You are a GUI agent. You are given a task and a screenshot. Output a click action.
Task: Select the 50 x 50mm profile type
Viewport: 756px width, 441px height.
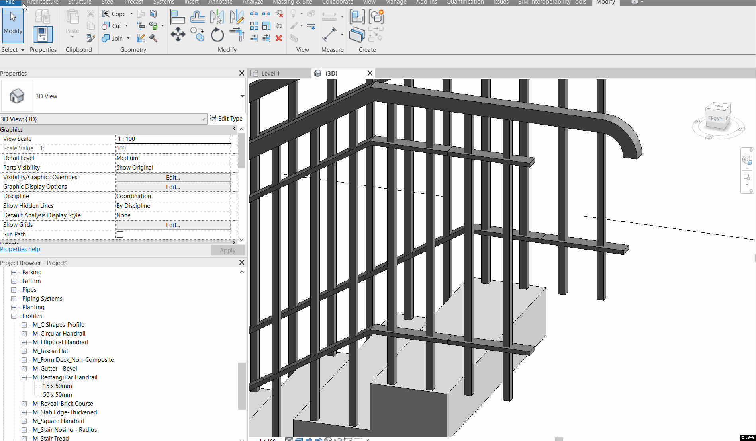click(58, 395)
